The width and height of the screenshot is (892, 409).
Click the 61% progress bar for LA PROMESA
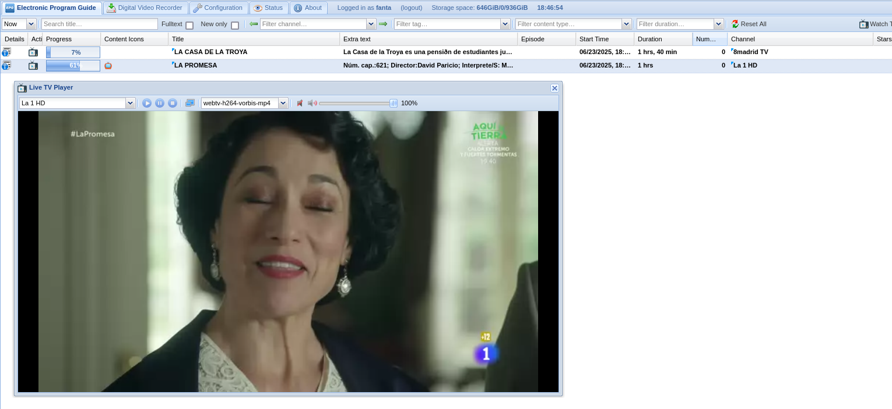[x=73, y=66]
